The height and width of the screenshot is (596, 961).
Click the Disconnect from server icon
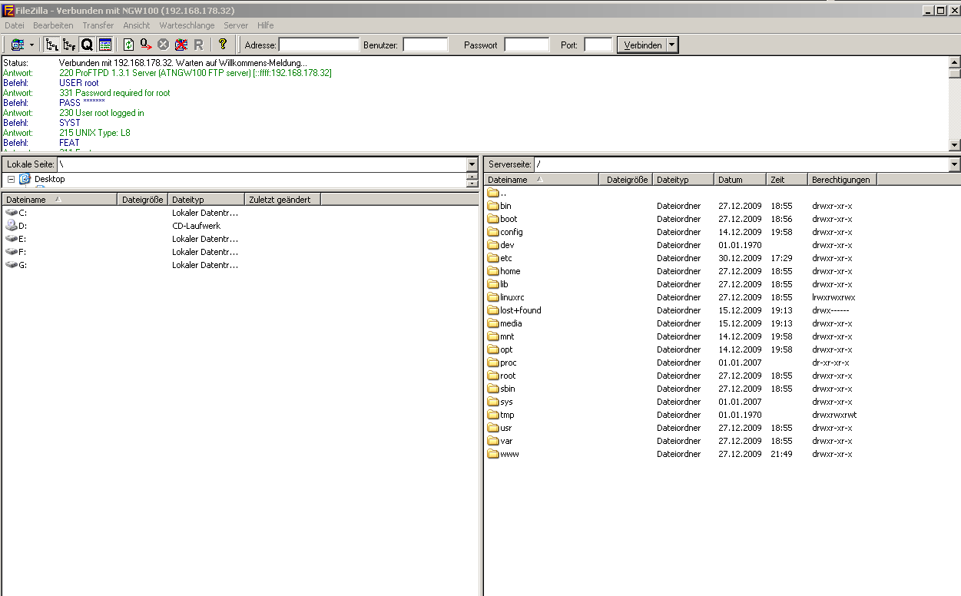pyautogui.click(x=181, y=45)
